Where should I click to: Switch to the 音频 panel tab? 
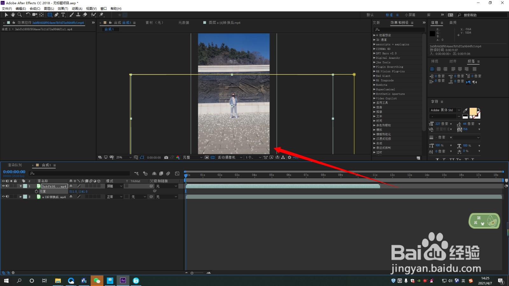[x=453, y=23]
